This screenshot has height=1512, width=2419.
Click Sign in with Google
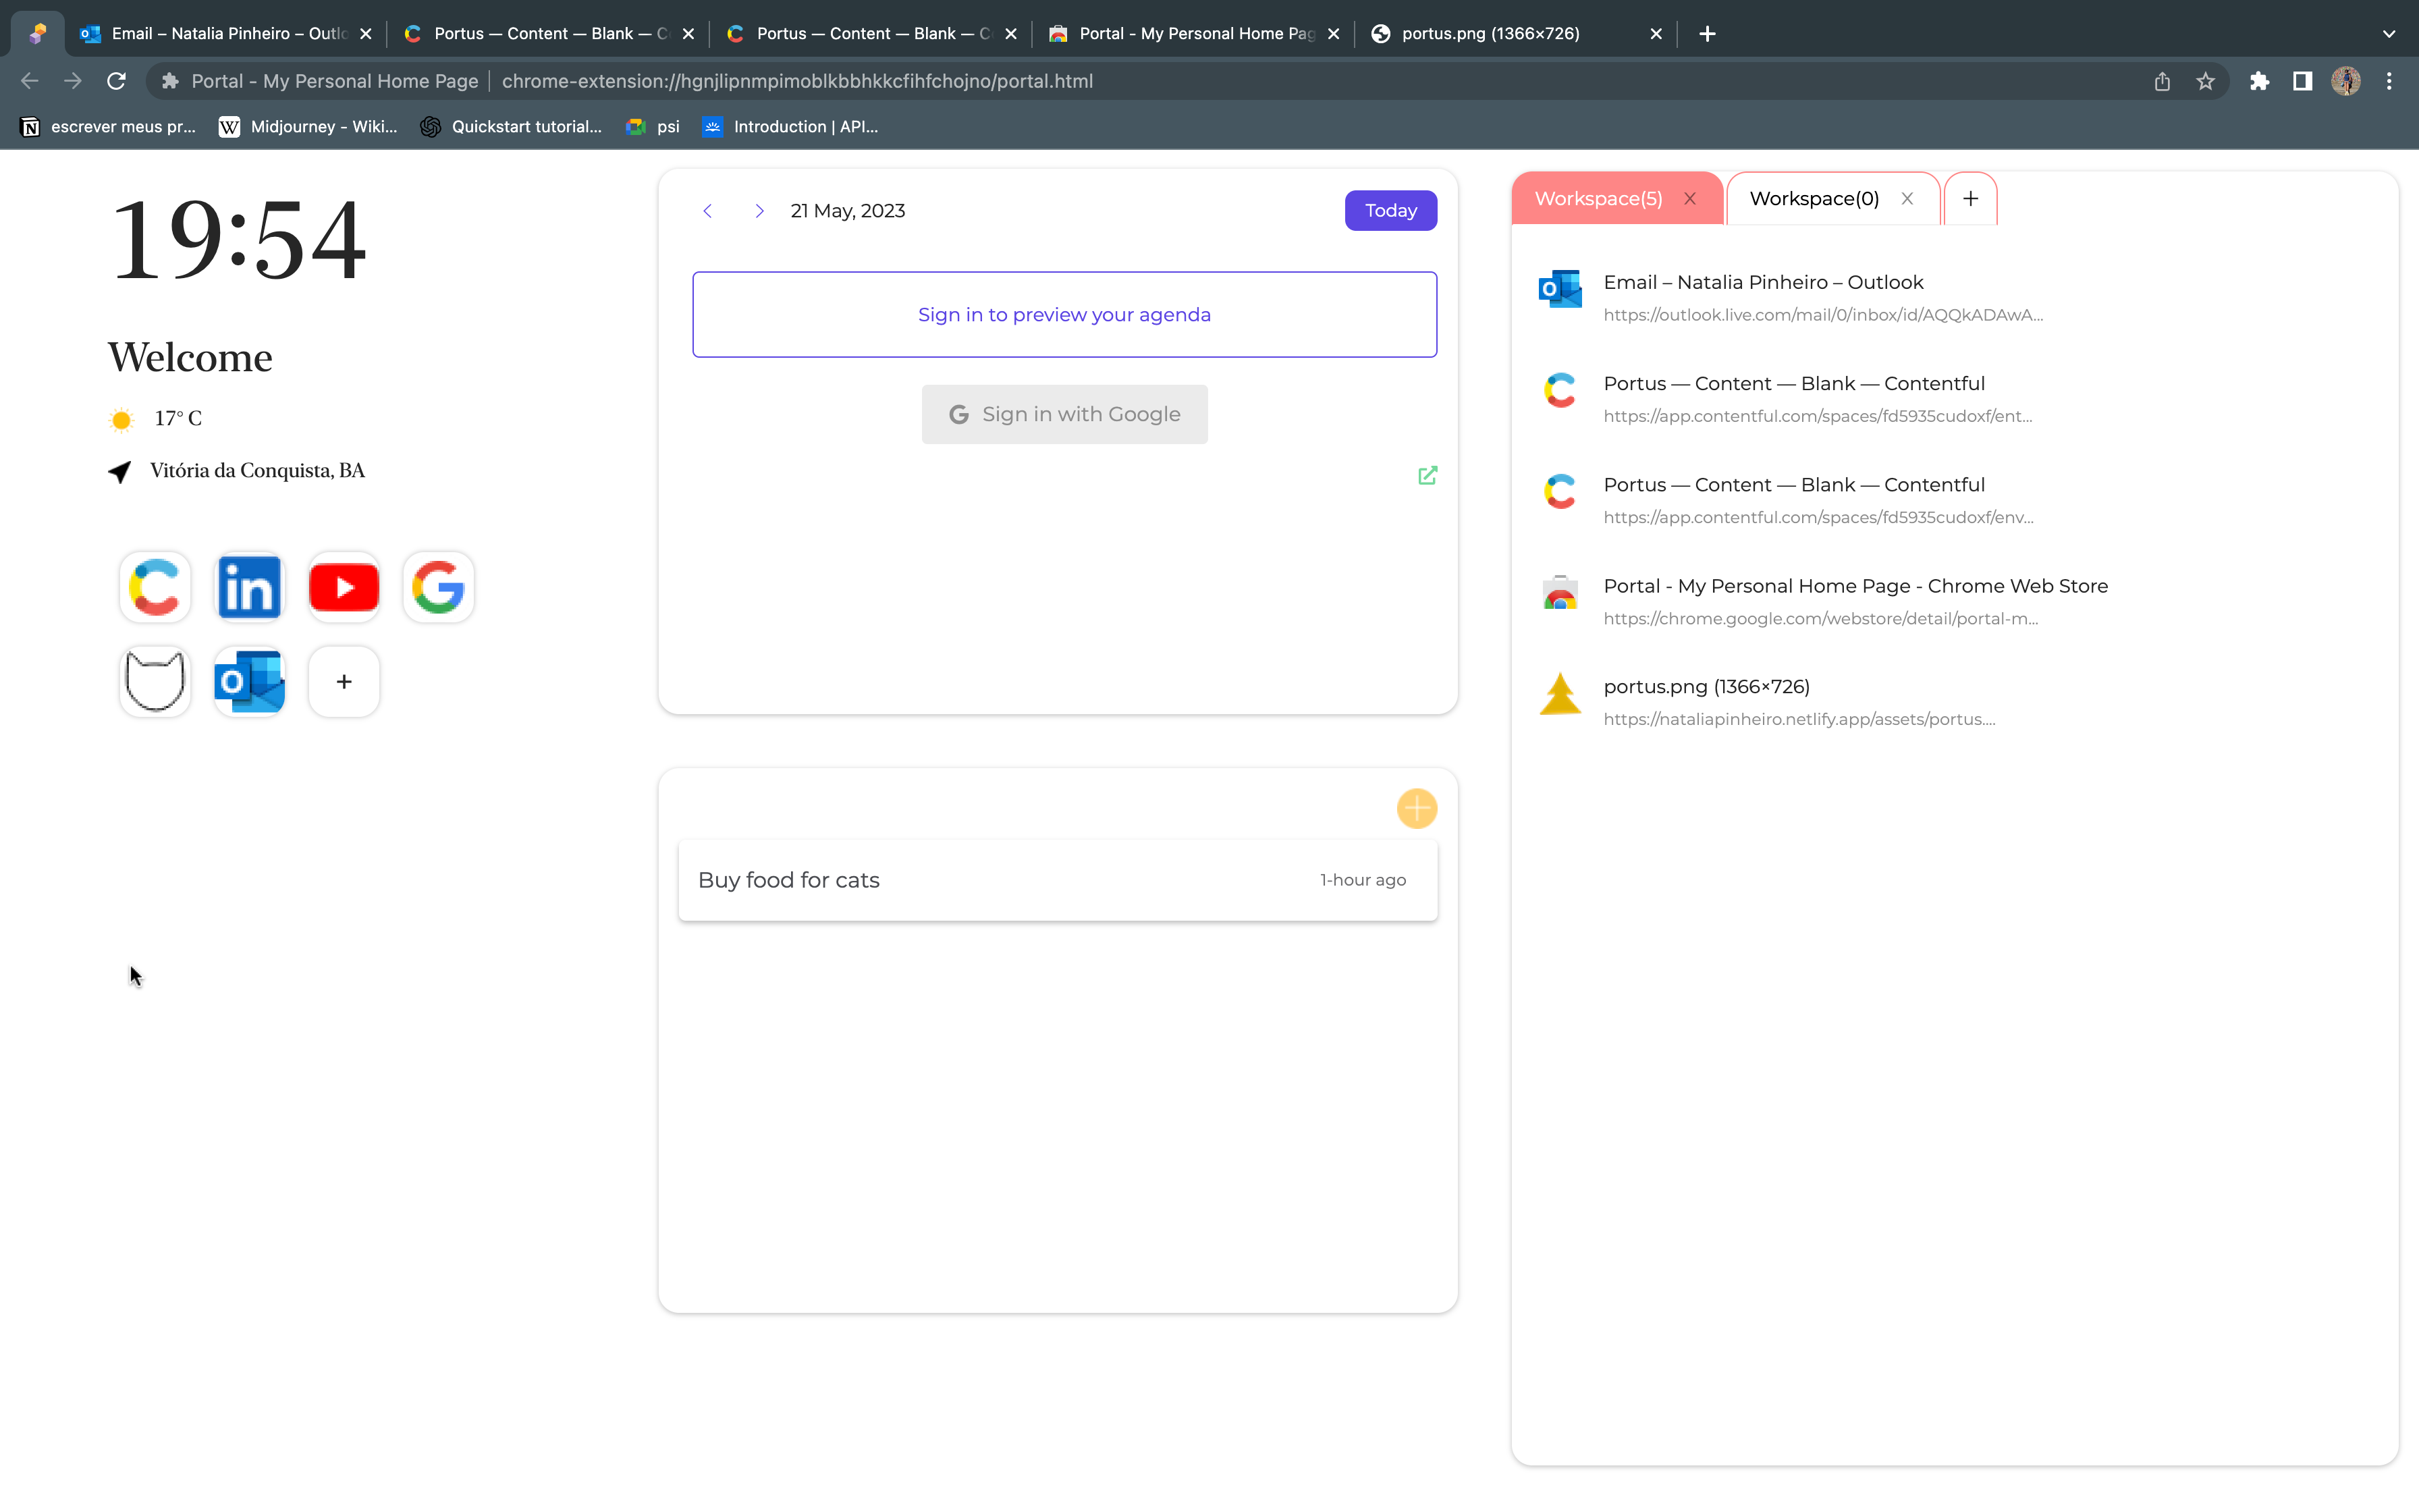click(1064, 414)
